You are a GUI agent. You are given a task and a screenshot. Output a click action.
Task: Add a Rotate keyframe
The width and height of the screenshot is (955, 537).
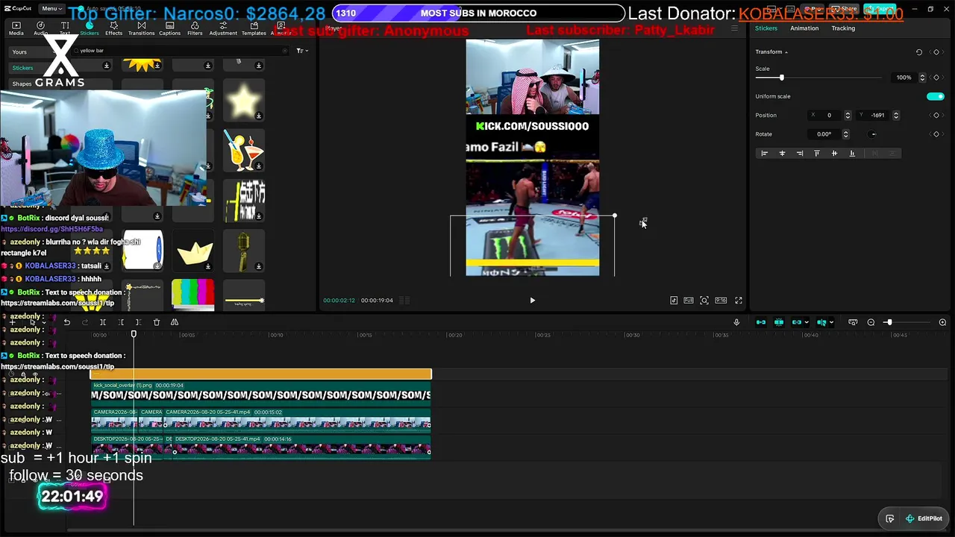coord(936,134)
